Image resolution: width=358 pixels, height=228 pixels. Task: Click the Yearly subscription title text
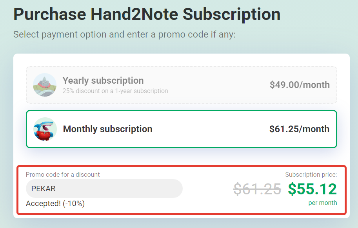[x=103, y=81]
